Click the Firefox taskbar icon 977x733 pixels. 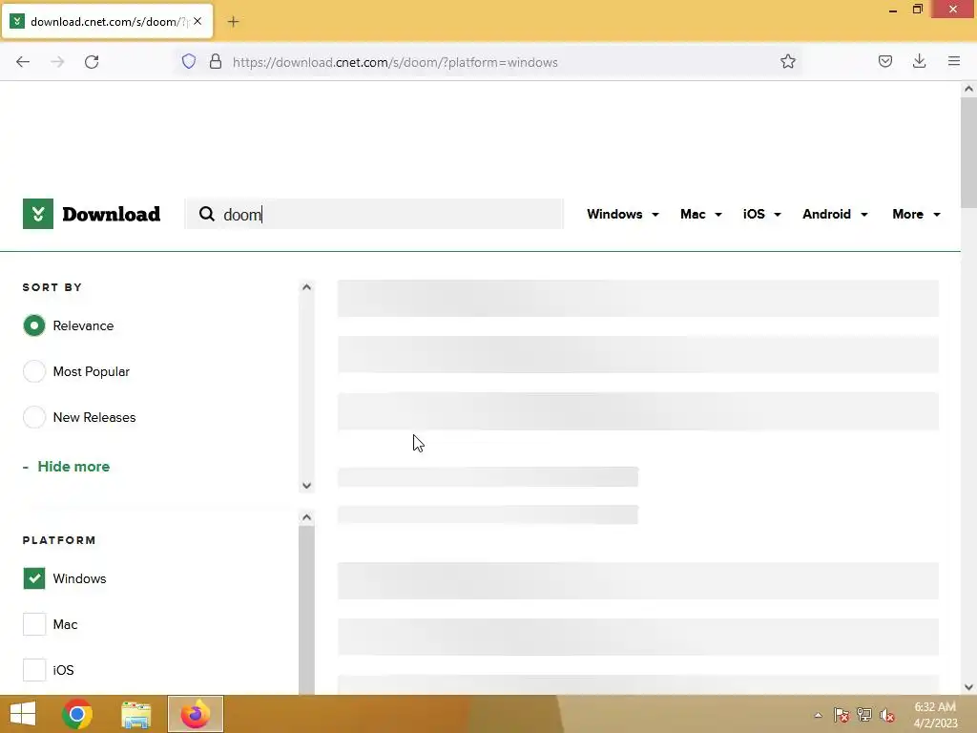coord(195,714)
